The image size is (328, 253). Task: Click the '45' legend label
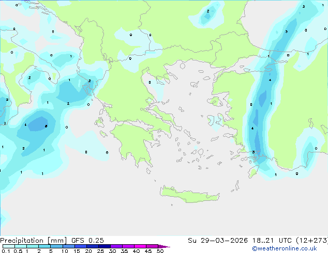[148, 251]
